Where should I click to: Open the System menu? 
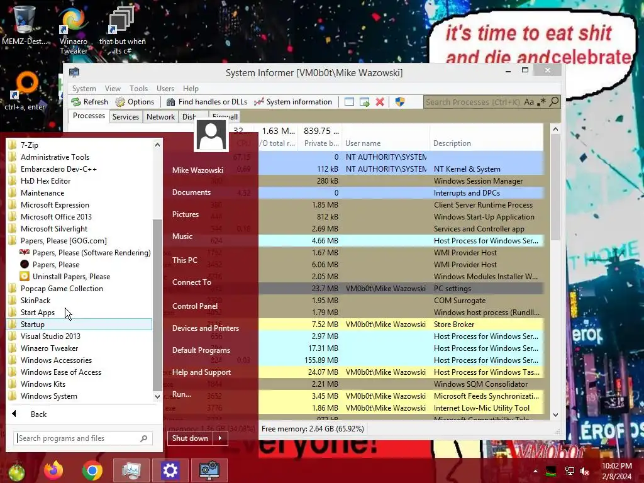[84, 88]
